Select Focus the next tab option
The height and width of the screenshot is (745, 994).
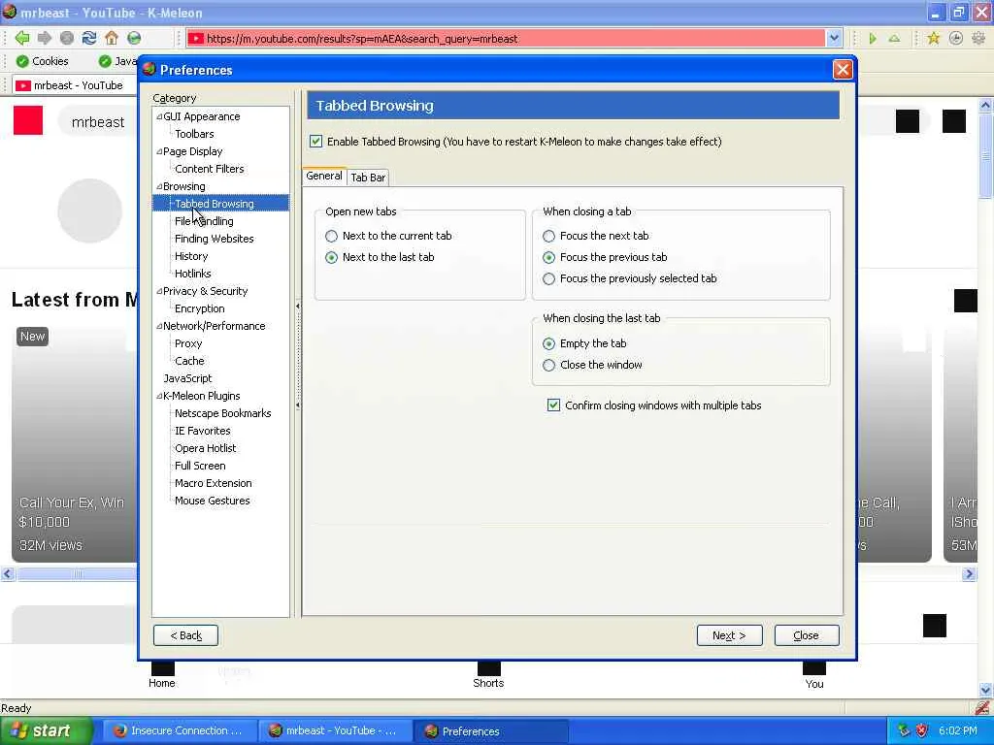(549, 237)
